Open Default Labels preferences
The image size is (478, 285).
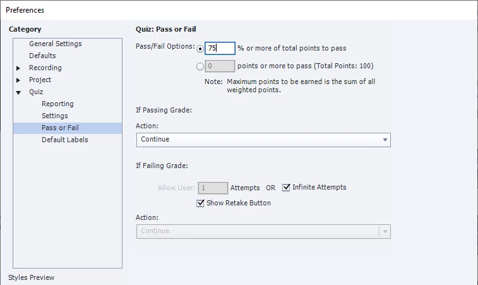[64, 140]
